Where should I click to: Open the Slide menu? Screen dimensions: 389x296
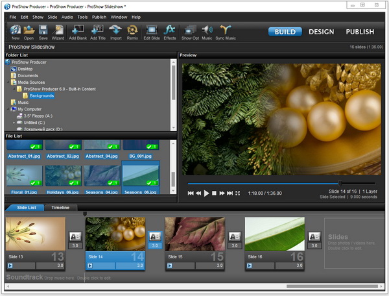pyautogui.click(x=53, y=17)
